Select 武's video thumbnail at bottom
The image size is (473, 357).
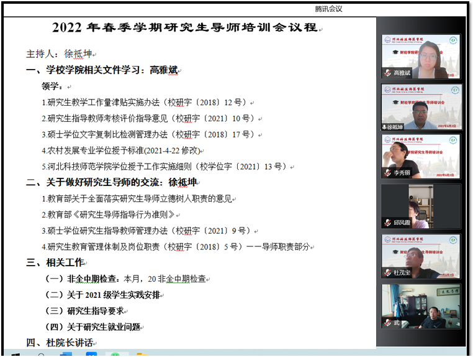[x=421, y=305]
